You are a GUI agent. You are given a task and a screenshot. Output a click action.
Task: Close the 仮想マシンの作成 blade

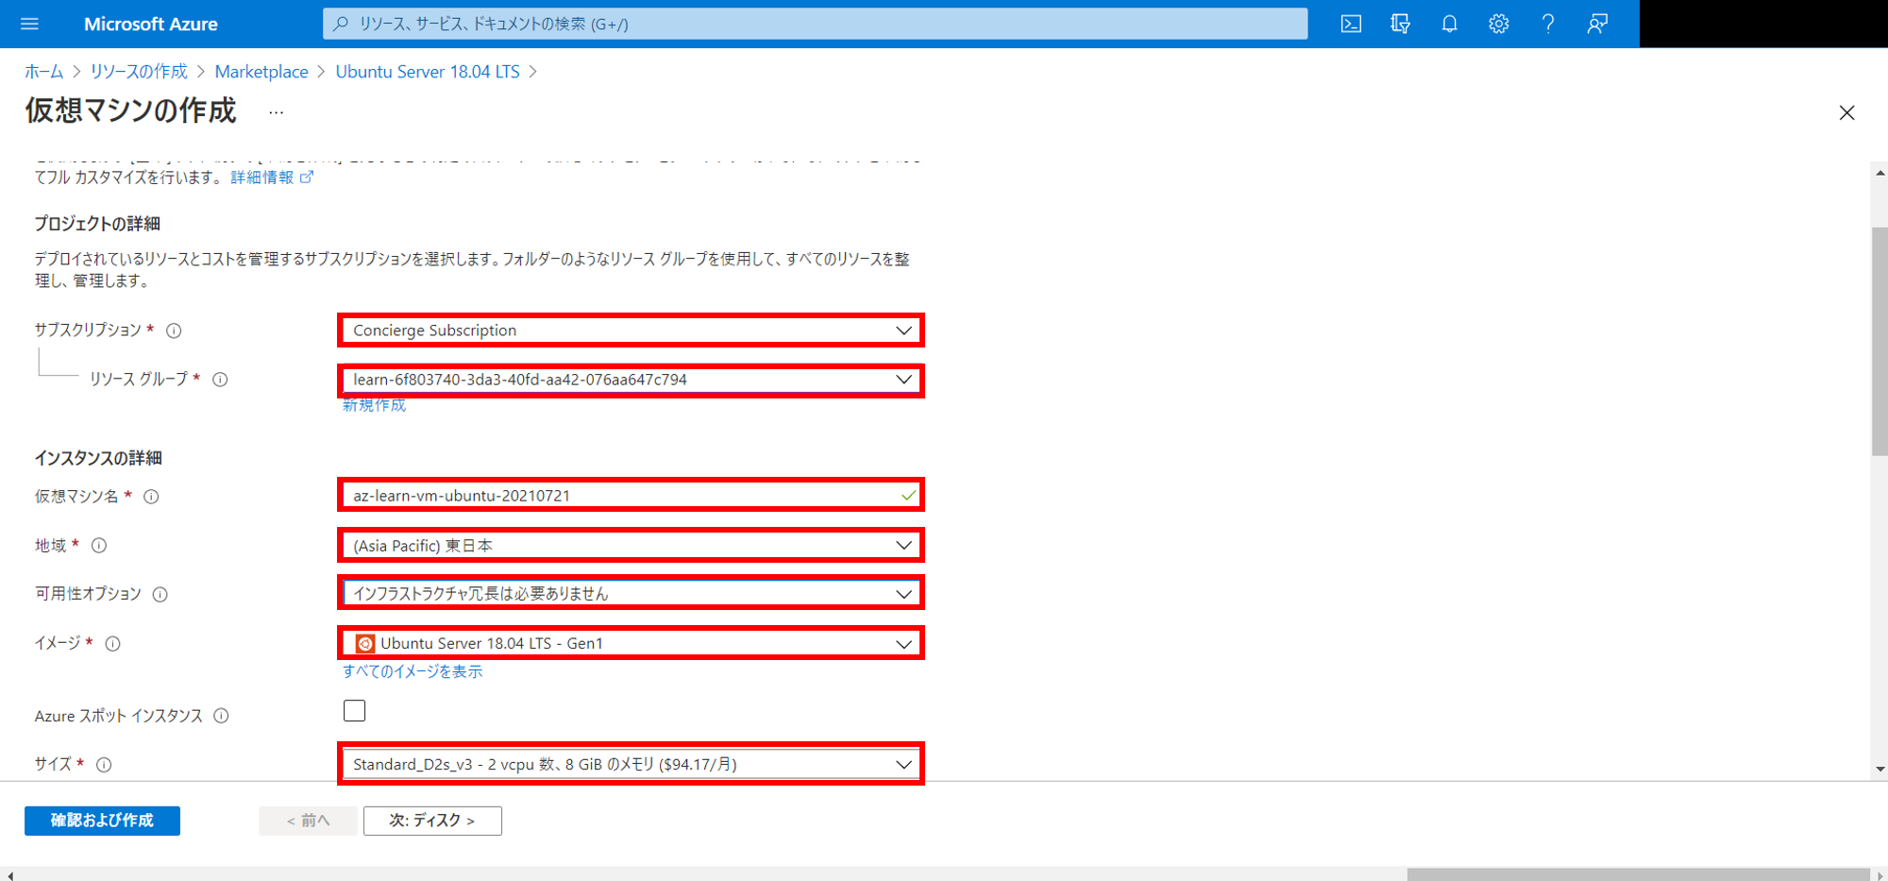pos(1846,113)
